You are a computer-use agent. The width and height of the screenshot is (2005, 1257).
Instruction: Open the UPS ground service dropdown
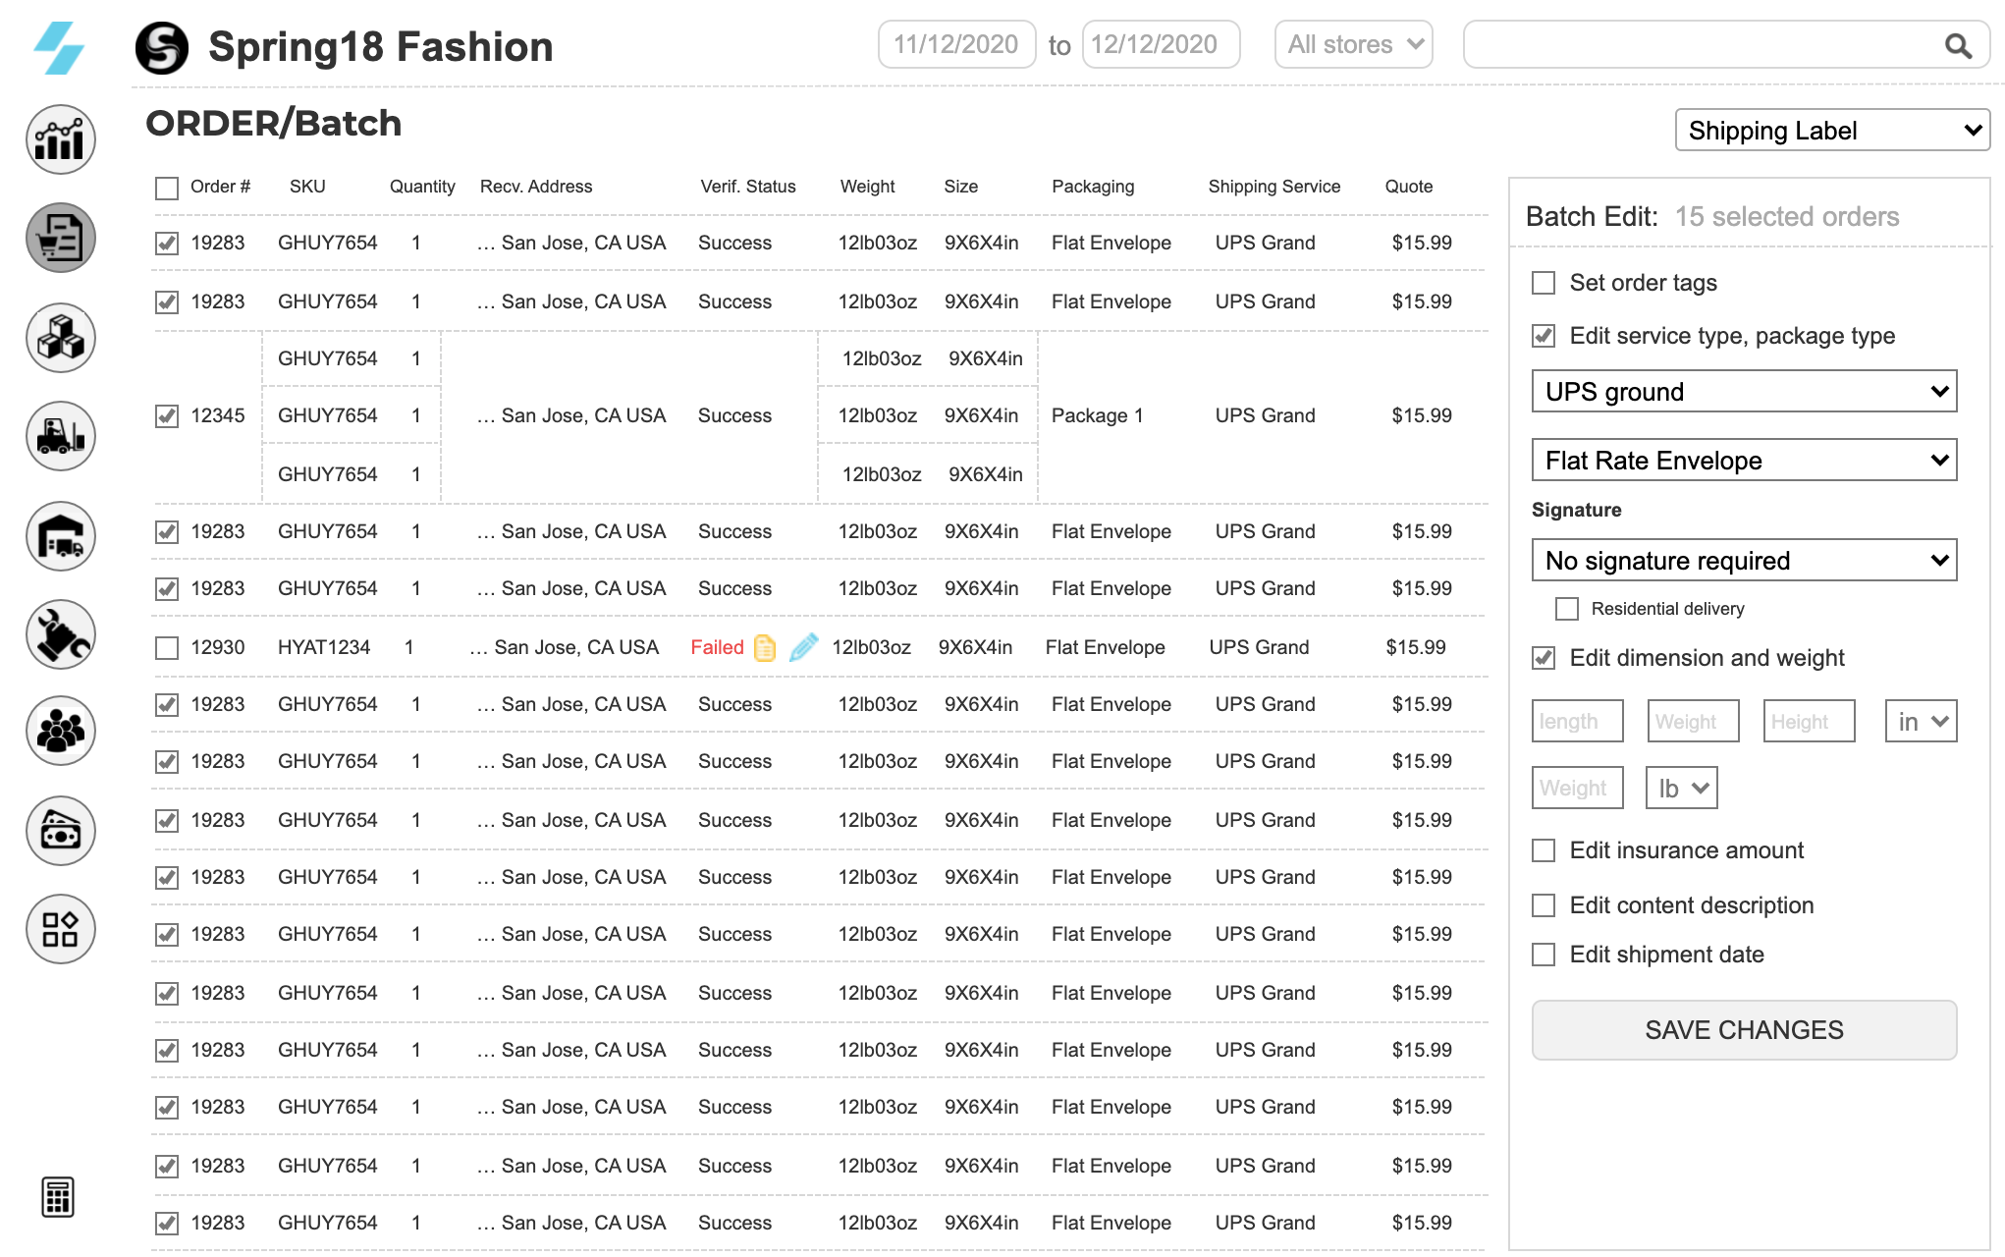[x=1744, y=392]
